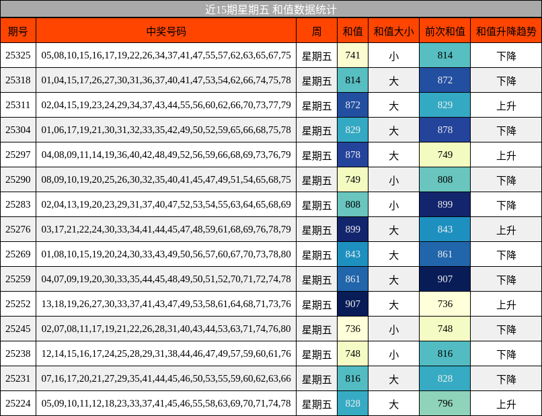The image size is (542, 416).
Task: Click the 下降 trend for period 25325
Action: 506,56
